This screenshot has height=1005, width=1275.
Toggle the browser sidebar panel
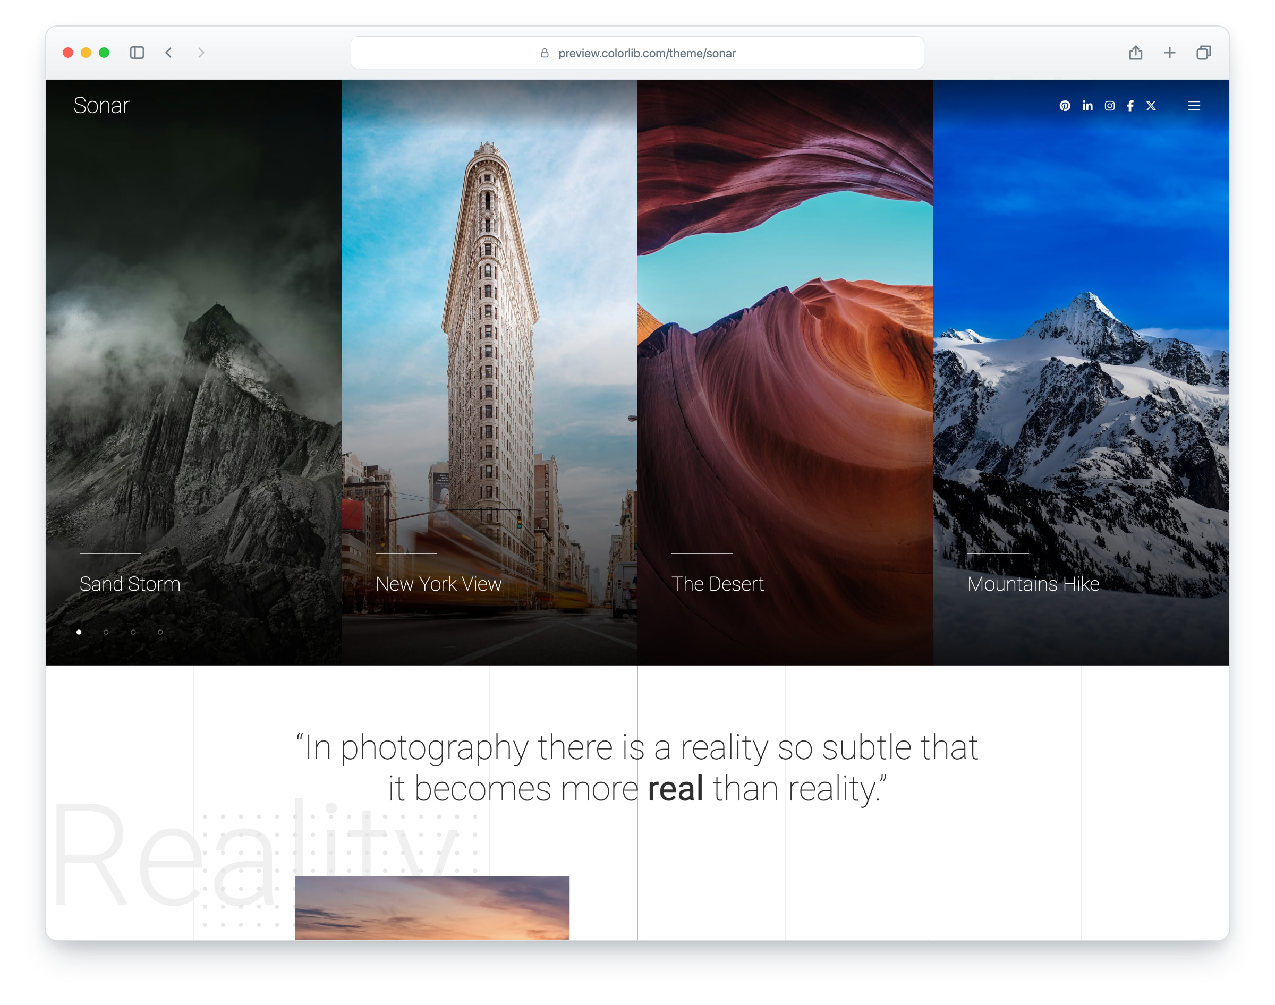coord(137,53)
